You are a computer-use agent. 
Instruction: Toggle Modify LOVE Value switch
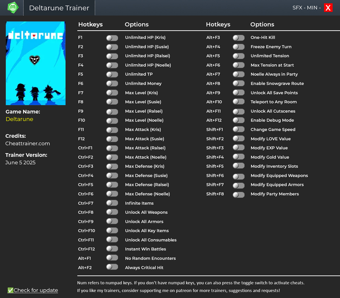pyautogui.click(x=239, y=139)
